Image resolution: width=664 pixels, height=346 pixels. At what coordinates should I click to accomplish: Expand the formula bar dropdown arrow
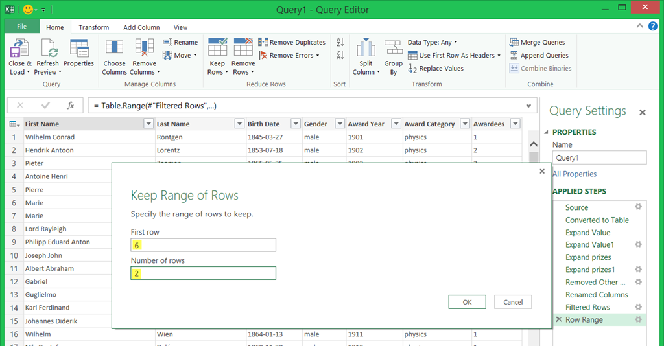pyautogui.click(x=529, y=106)
